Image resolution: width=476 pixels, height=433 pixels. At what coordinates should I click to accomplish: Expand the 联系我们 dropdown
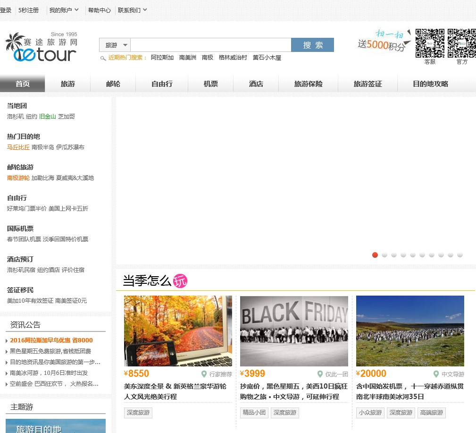tap(133, 10)
